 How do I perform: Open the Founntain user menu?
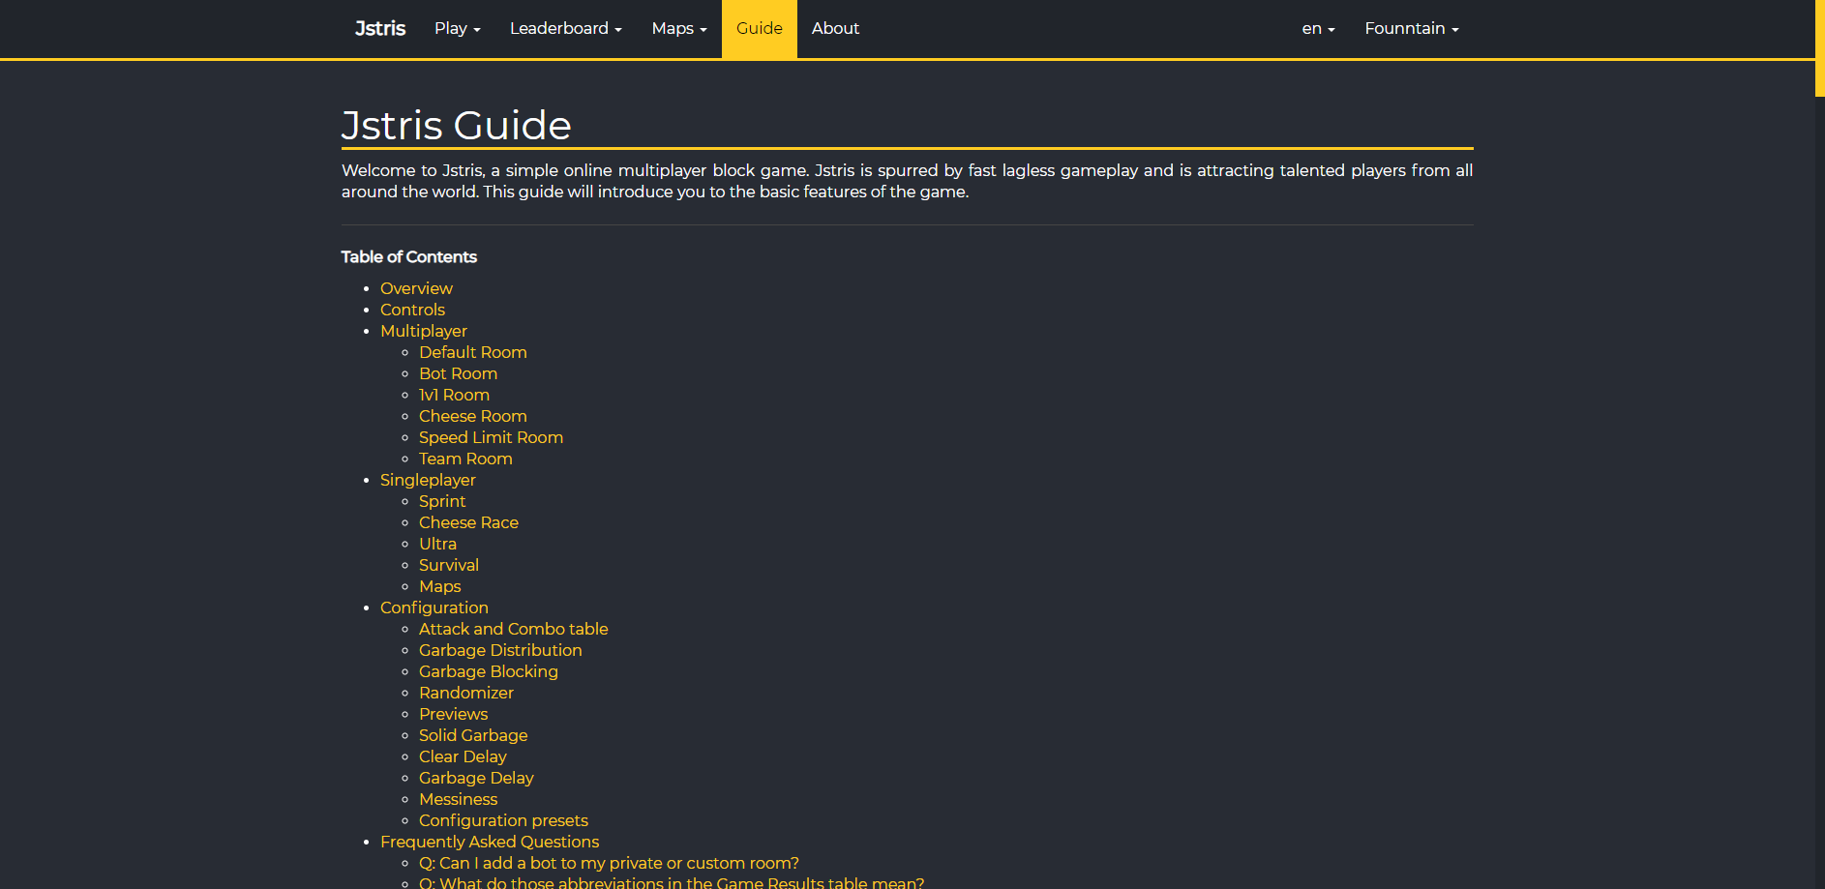[x=1412, y=28]
